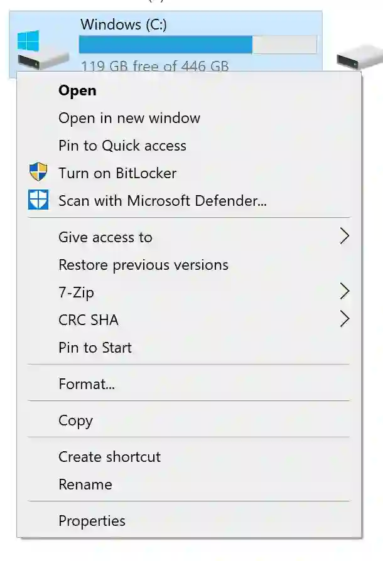Expand the CRC SHA submenu arrow

[x=343, y=319]
